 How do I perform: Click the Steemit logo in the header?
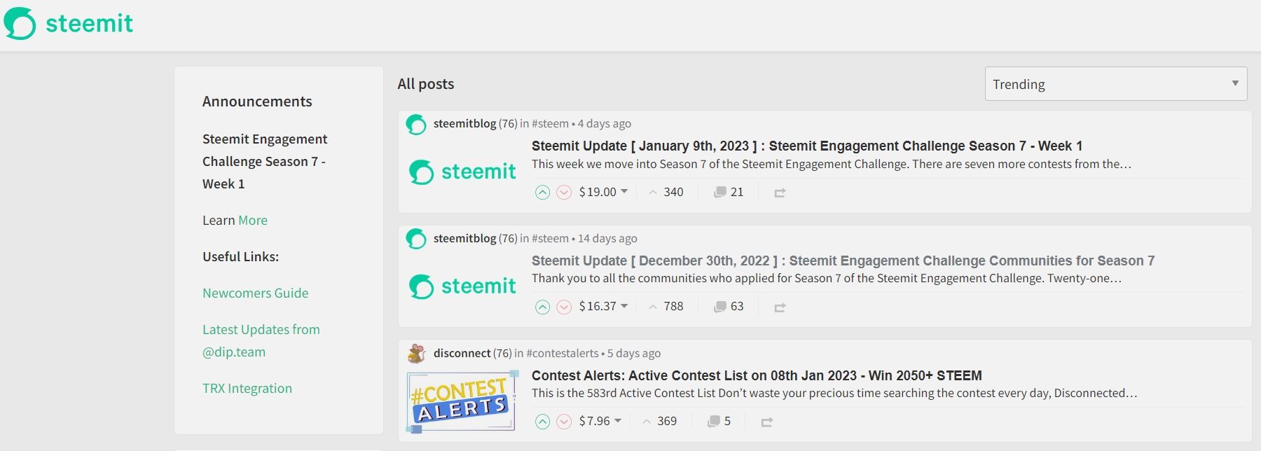click(69, 24)
